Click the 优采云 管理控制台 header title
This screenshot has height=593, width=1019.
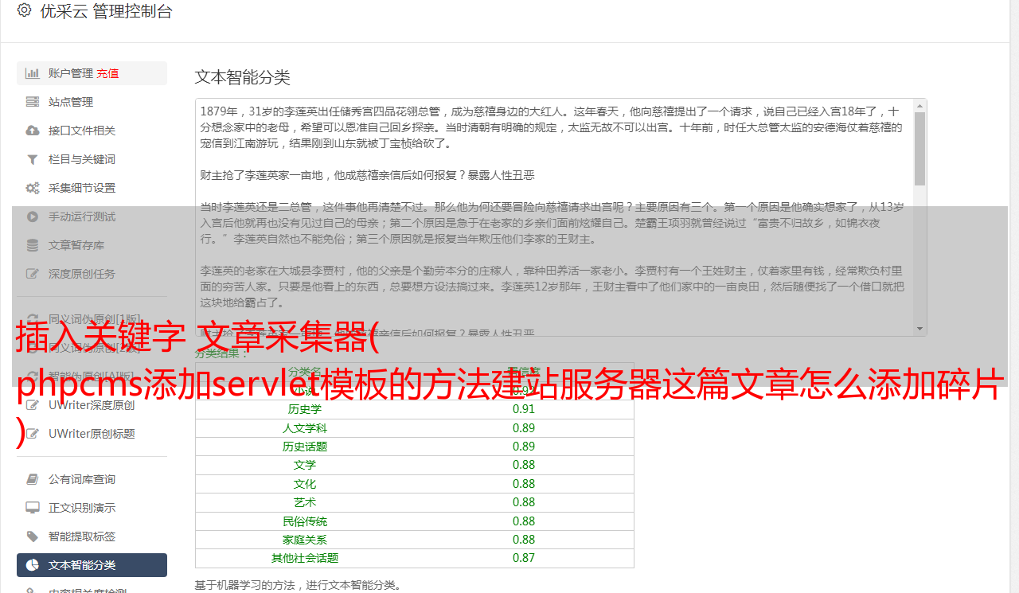(106, 11)
